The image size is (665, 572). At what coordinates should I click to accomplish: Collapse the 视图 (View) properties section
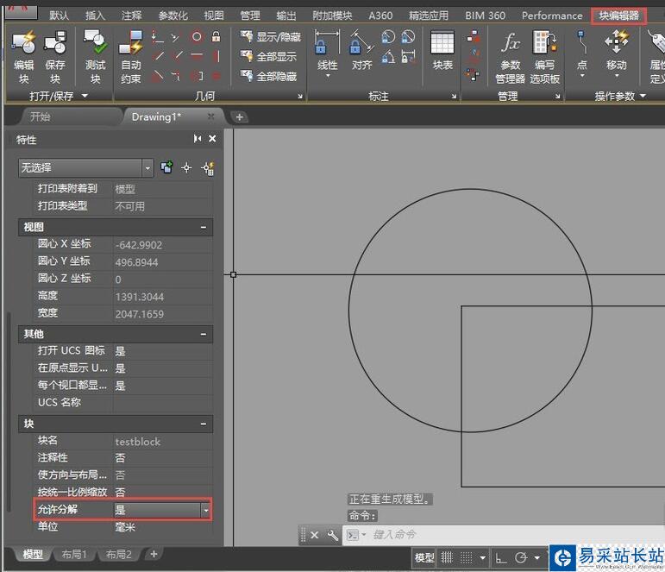pyautogui.click(x=204, y=227)
